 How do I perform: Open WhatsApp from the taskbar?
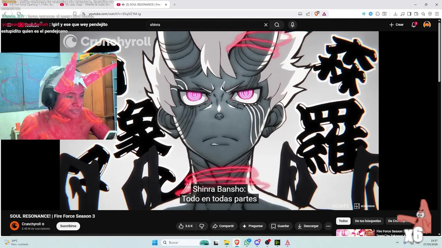[x=247, y=242]
